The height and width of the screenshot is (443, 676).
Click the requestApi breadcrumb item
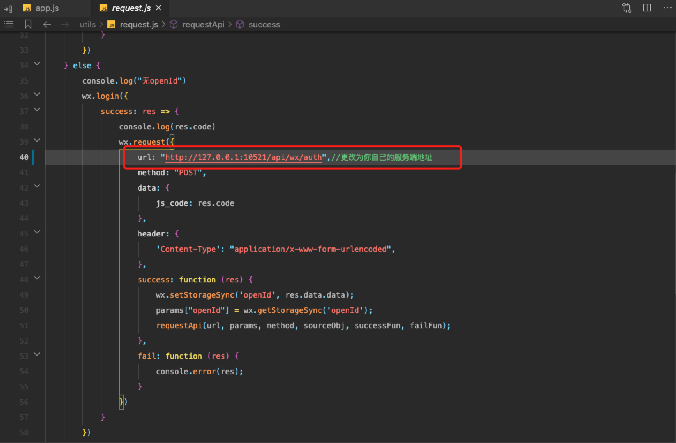pos(203,25)
